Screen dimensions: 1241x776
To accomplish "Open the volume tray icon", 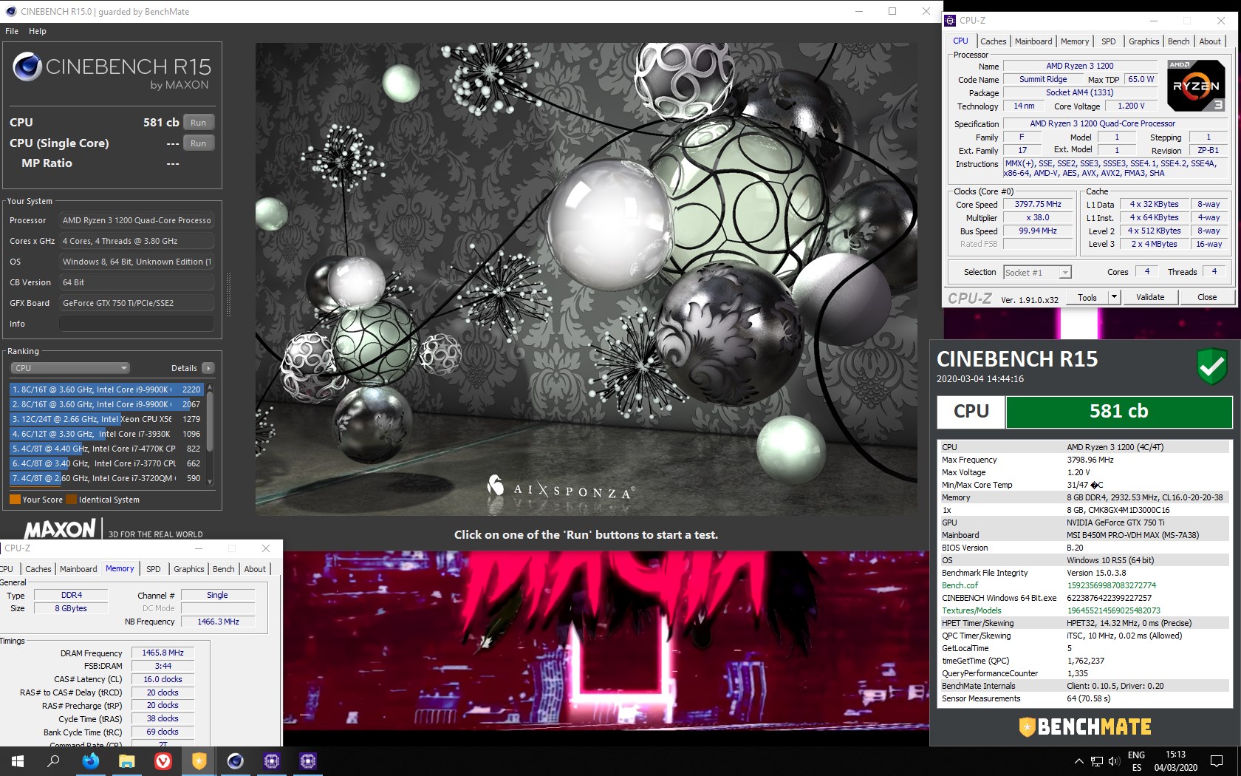I will point(1114,761).
